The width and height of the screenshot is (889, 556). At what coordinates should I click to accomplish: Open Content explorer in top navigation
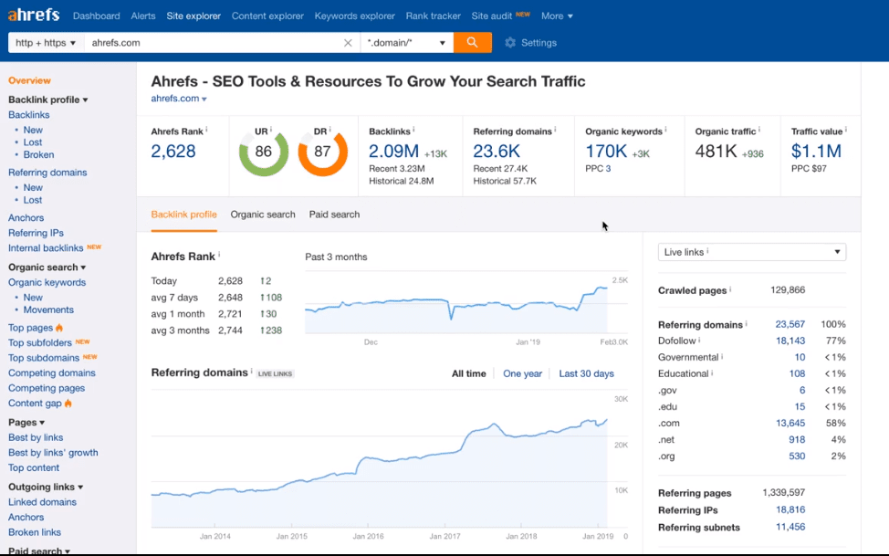pos(267,16)
